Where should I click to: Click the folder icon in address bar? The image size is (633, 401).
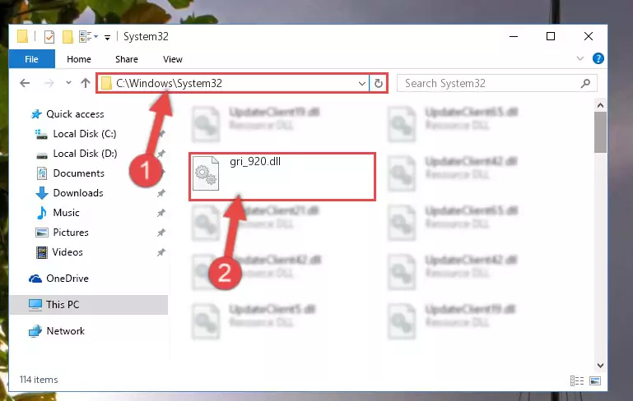click(106, 84)
